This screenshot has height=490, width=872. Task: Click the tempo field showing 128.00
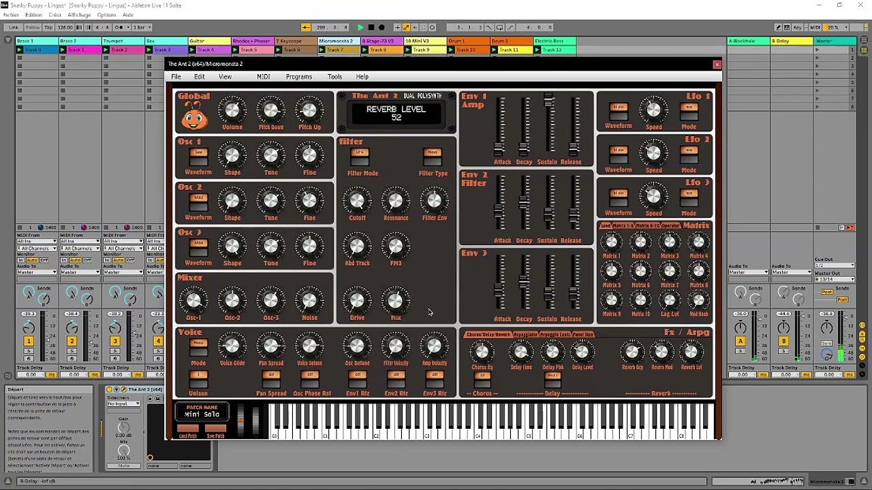pyautogui.click(x=65, y=27)
